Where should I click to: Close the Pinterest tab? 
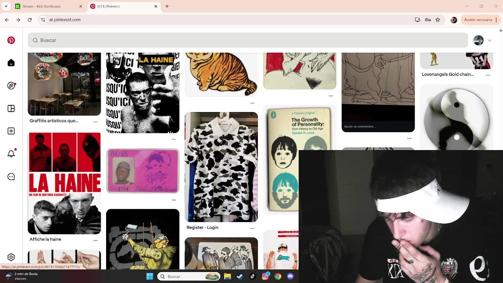click(156, 6)
